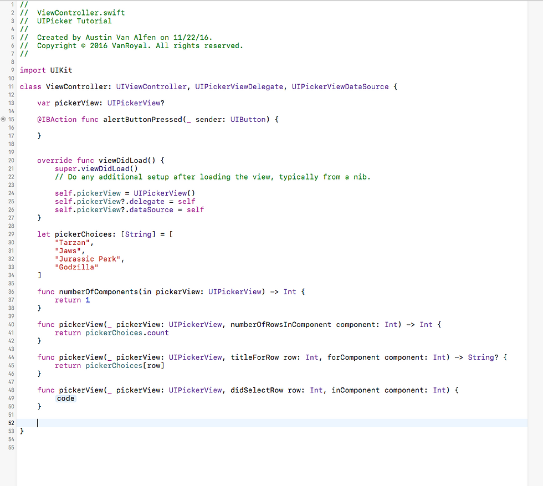Click the '[String]' type annotation

pyautogui.click(x=138, y=234)
